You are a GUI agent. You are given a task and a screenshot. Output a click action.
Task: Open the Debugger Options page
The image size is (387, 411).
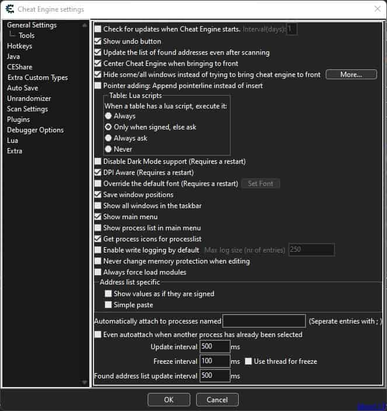coord(35,130)
